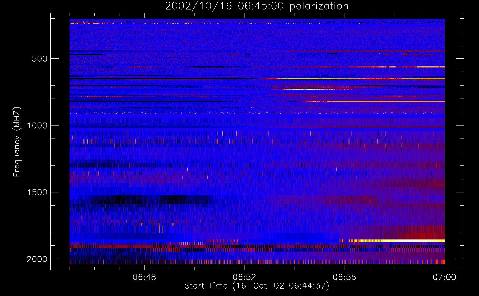Image resolution: width=479 pixels, height=296 pixels.
Task: Select the 1500 frequency axis label
Action: (x=37, y=192)
